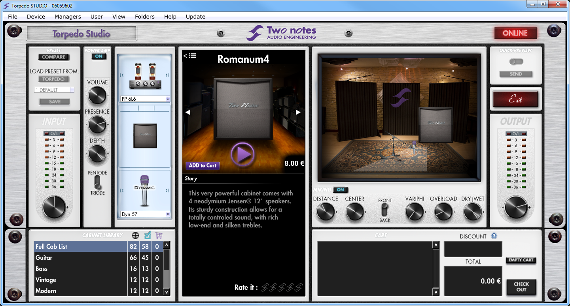570x306 pixels.
Task: Click the Dynamic microphone image
Action: point(145,191)
